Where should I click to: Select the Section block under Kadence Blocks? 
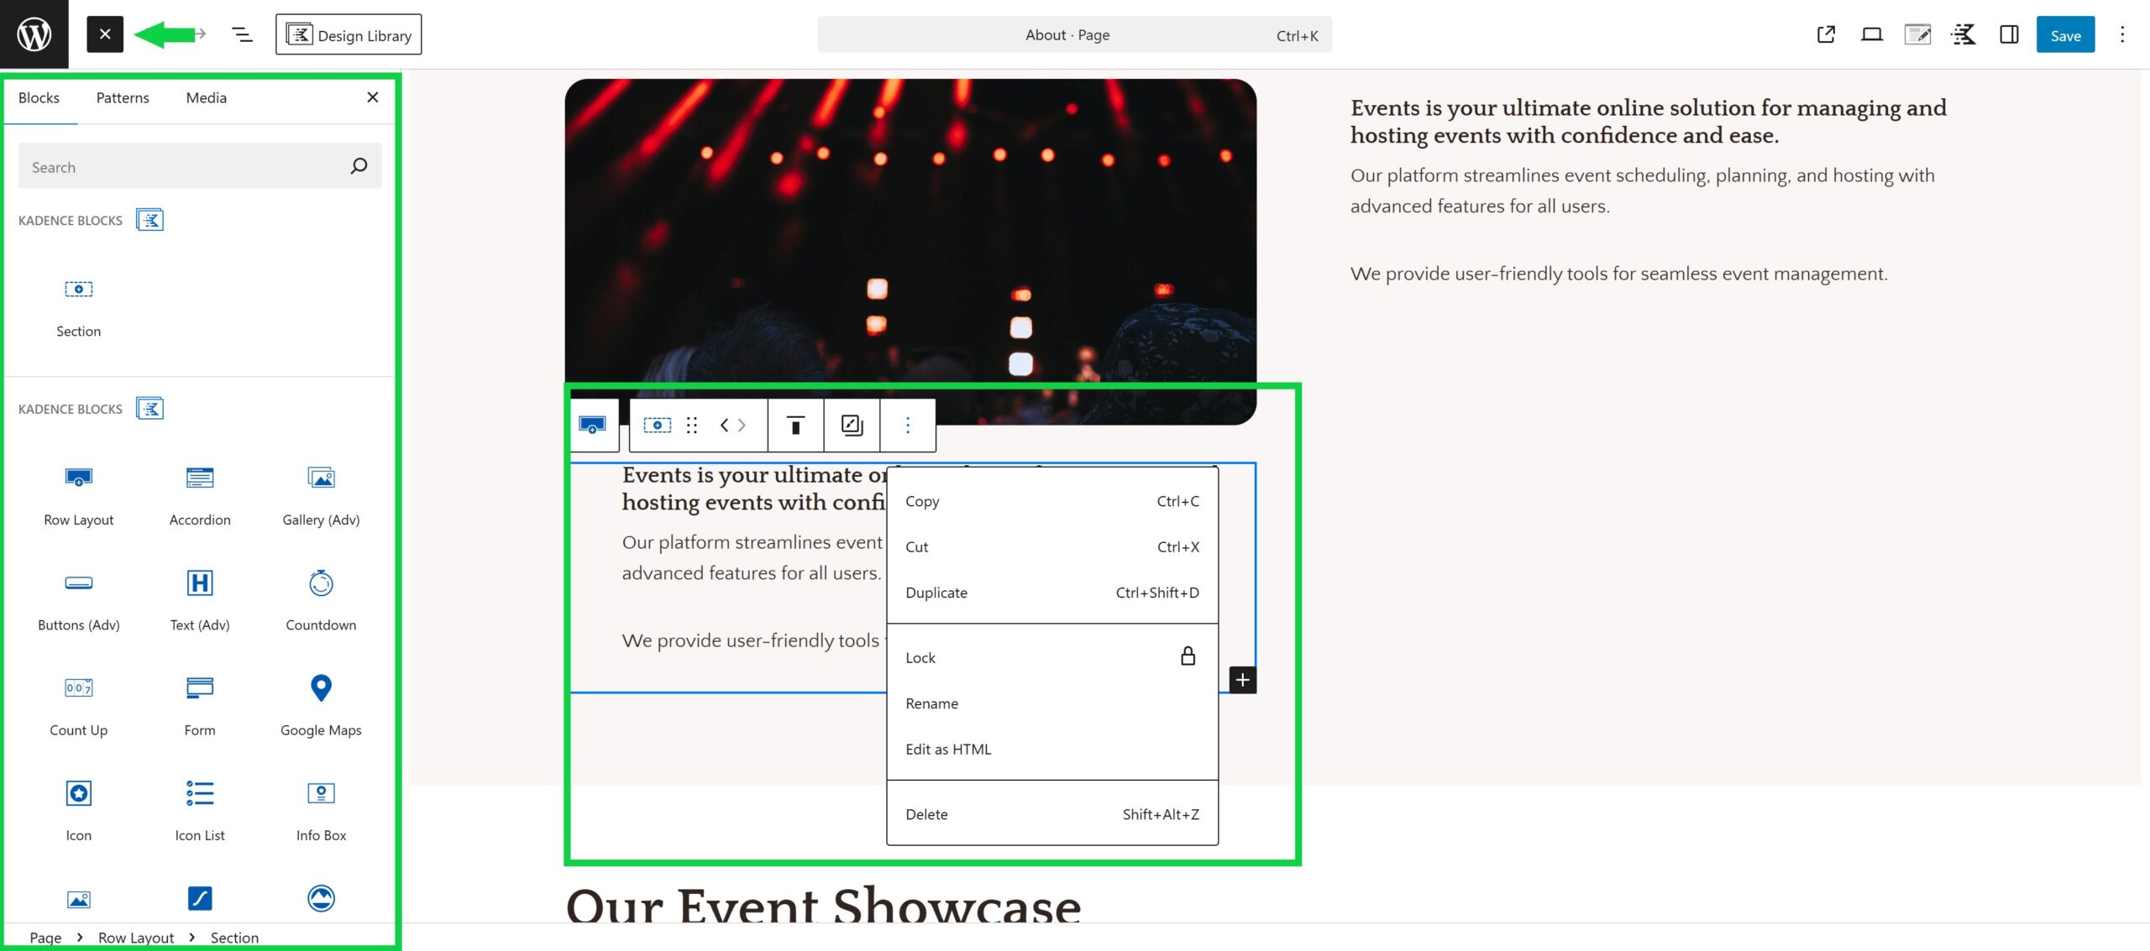pos(77,302)
